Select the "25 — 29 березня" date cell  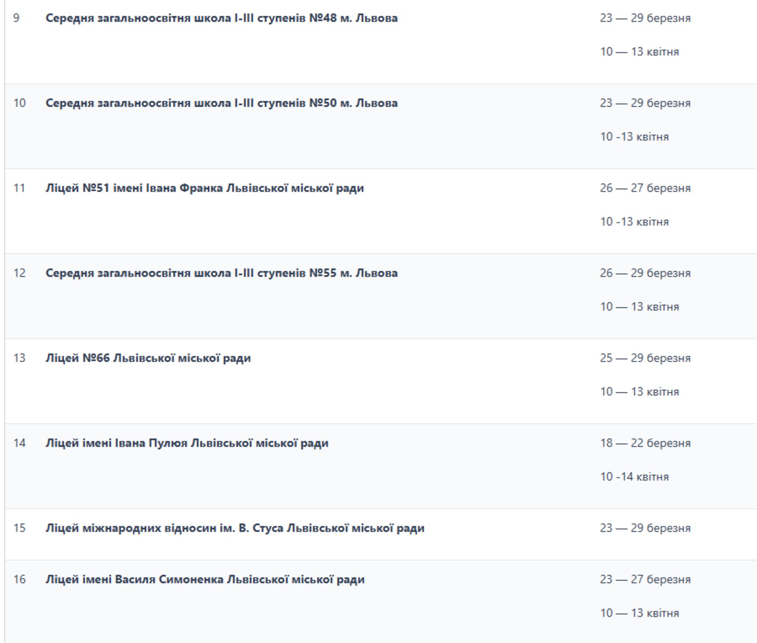click(645, 358)
